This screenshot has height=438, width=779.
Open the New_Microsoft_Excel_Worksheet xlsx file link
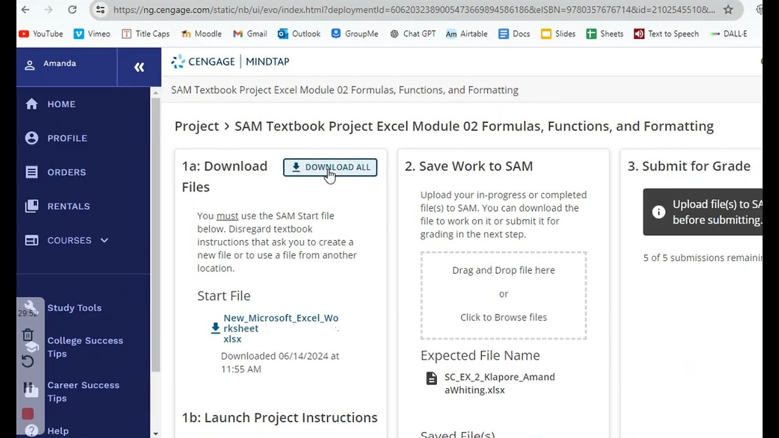pos(281,328)
